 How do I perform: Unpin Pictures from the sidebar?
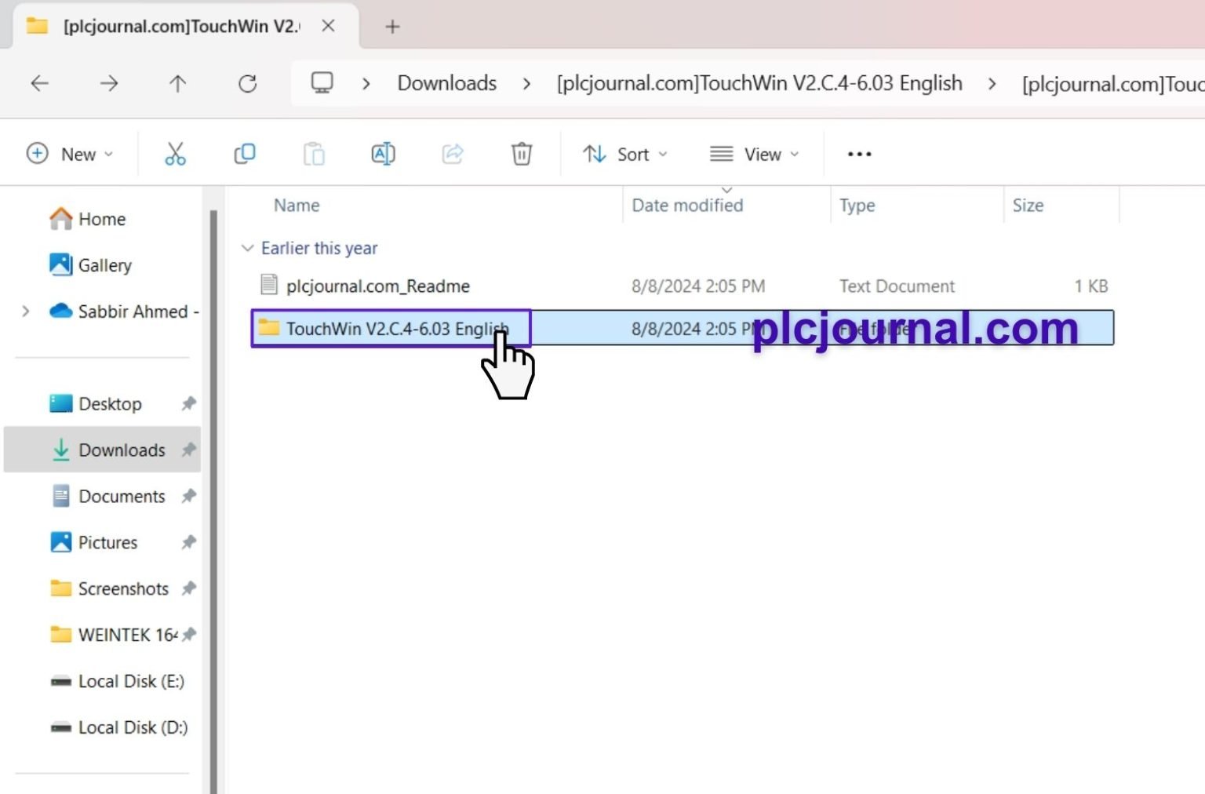[x=188, y=542]
